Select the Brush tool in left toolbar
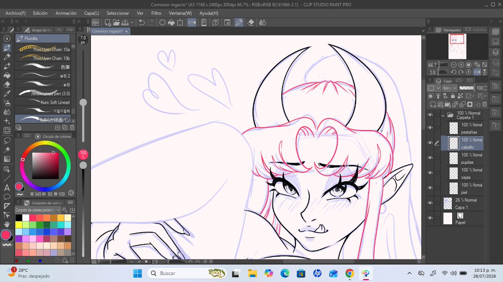The height and width of the screenshot is (282, 503). pos(7,66)
